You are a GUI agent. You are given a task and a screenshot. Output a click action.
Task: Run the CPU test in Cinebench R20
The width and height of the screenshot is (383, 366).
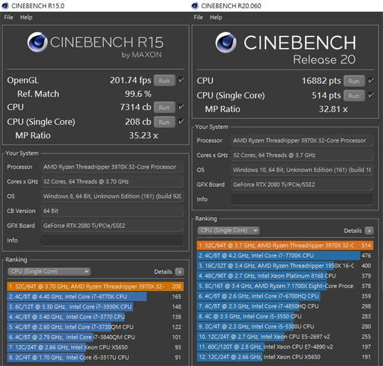(x=354, y=81)
